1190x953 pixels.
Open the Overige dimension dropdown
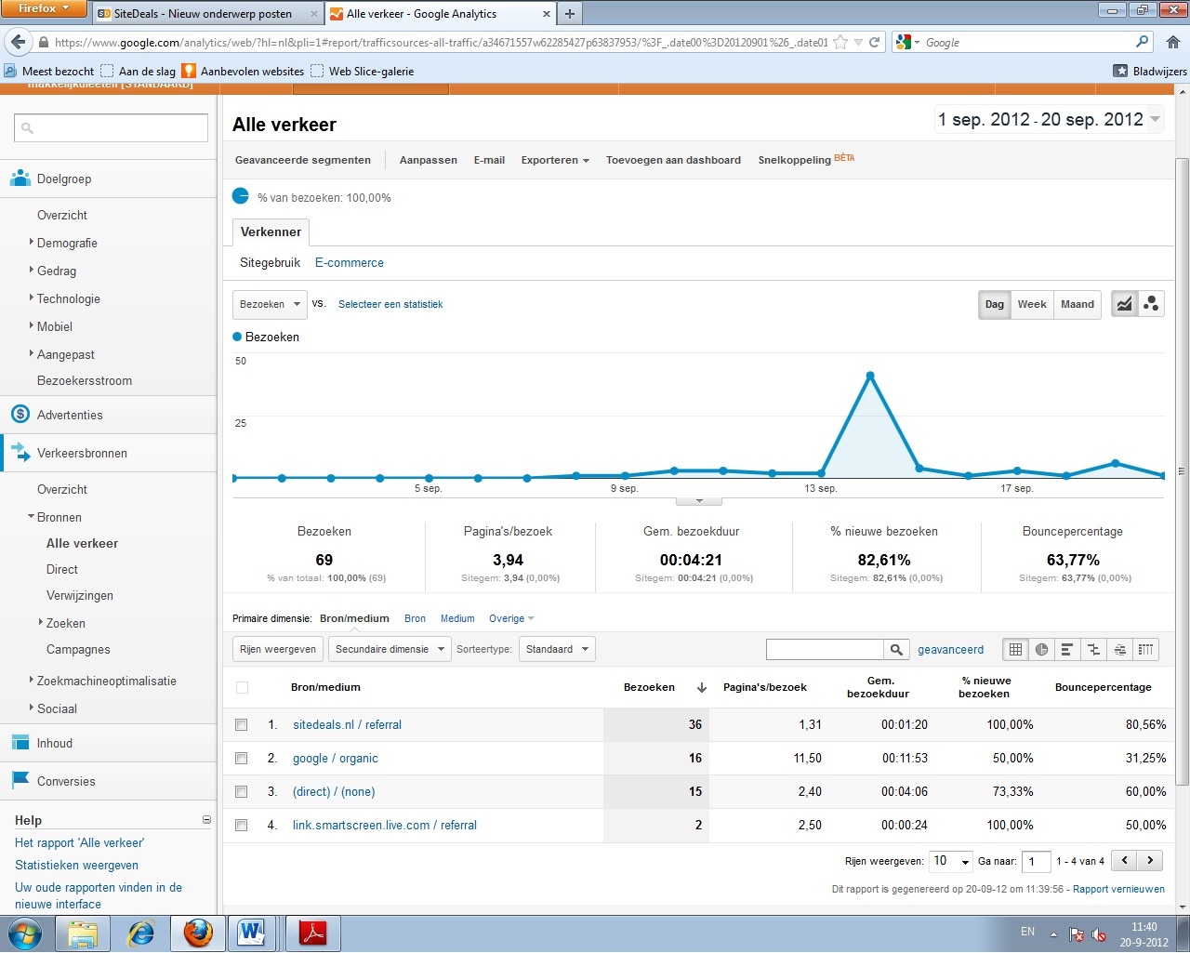(511, 618)
